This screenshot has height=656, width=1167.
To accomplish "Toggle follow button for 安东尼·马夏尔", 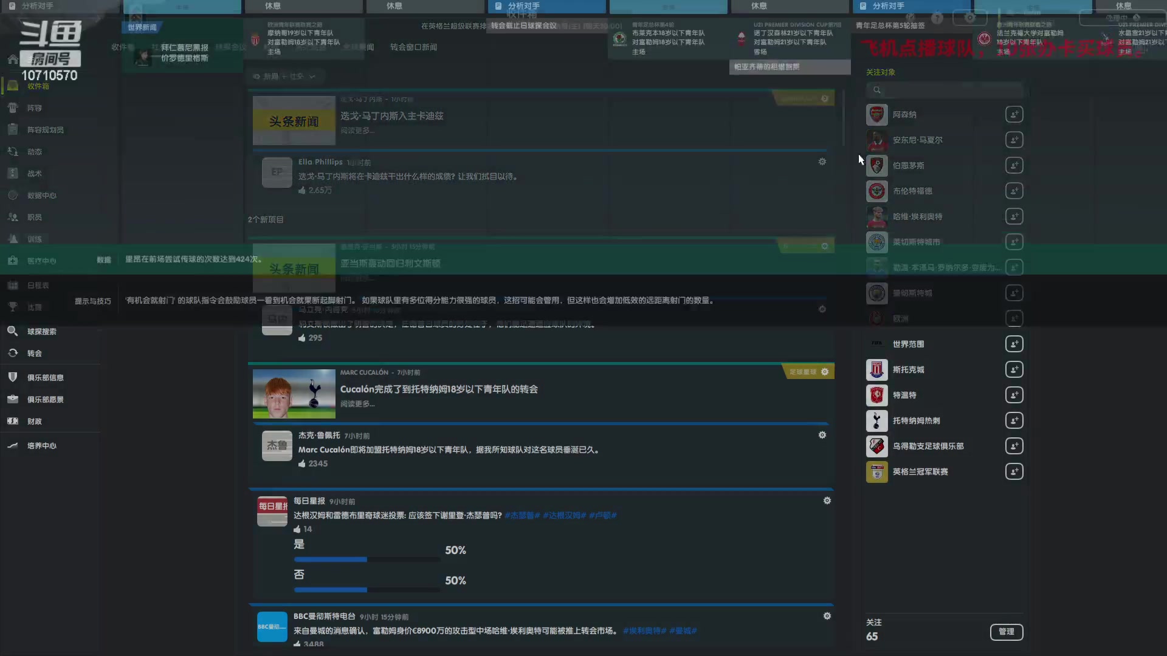I will (1014, 140).
